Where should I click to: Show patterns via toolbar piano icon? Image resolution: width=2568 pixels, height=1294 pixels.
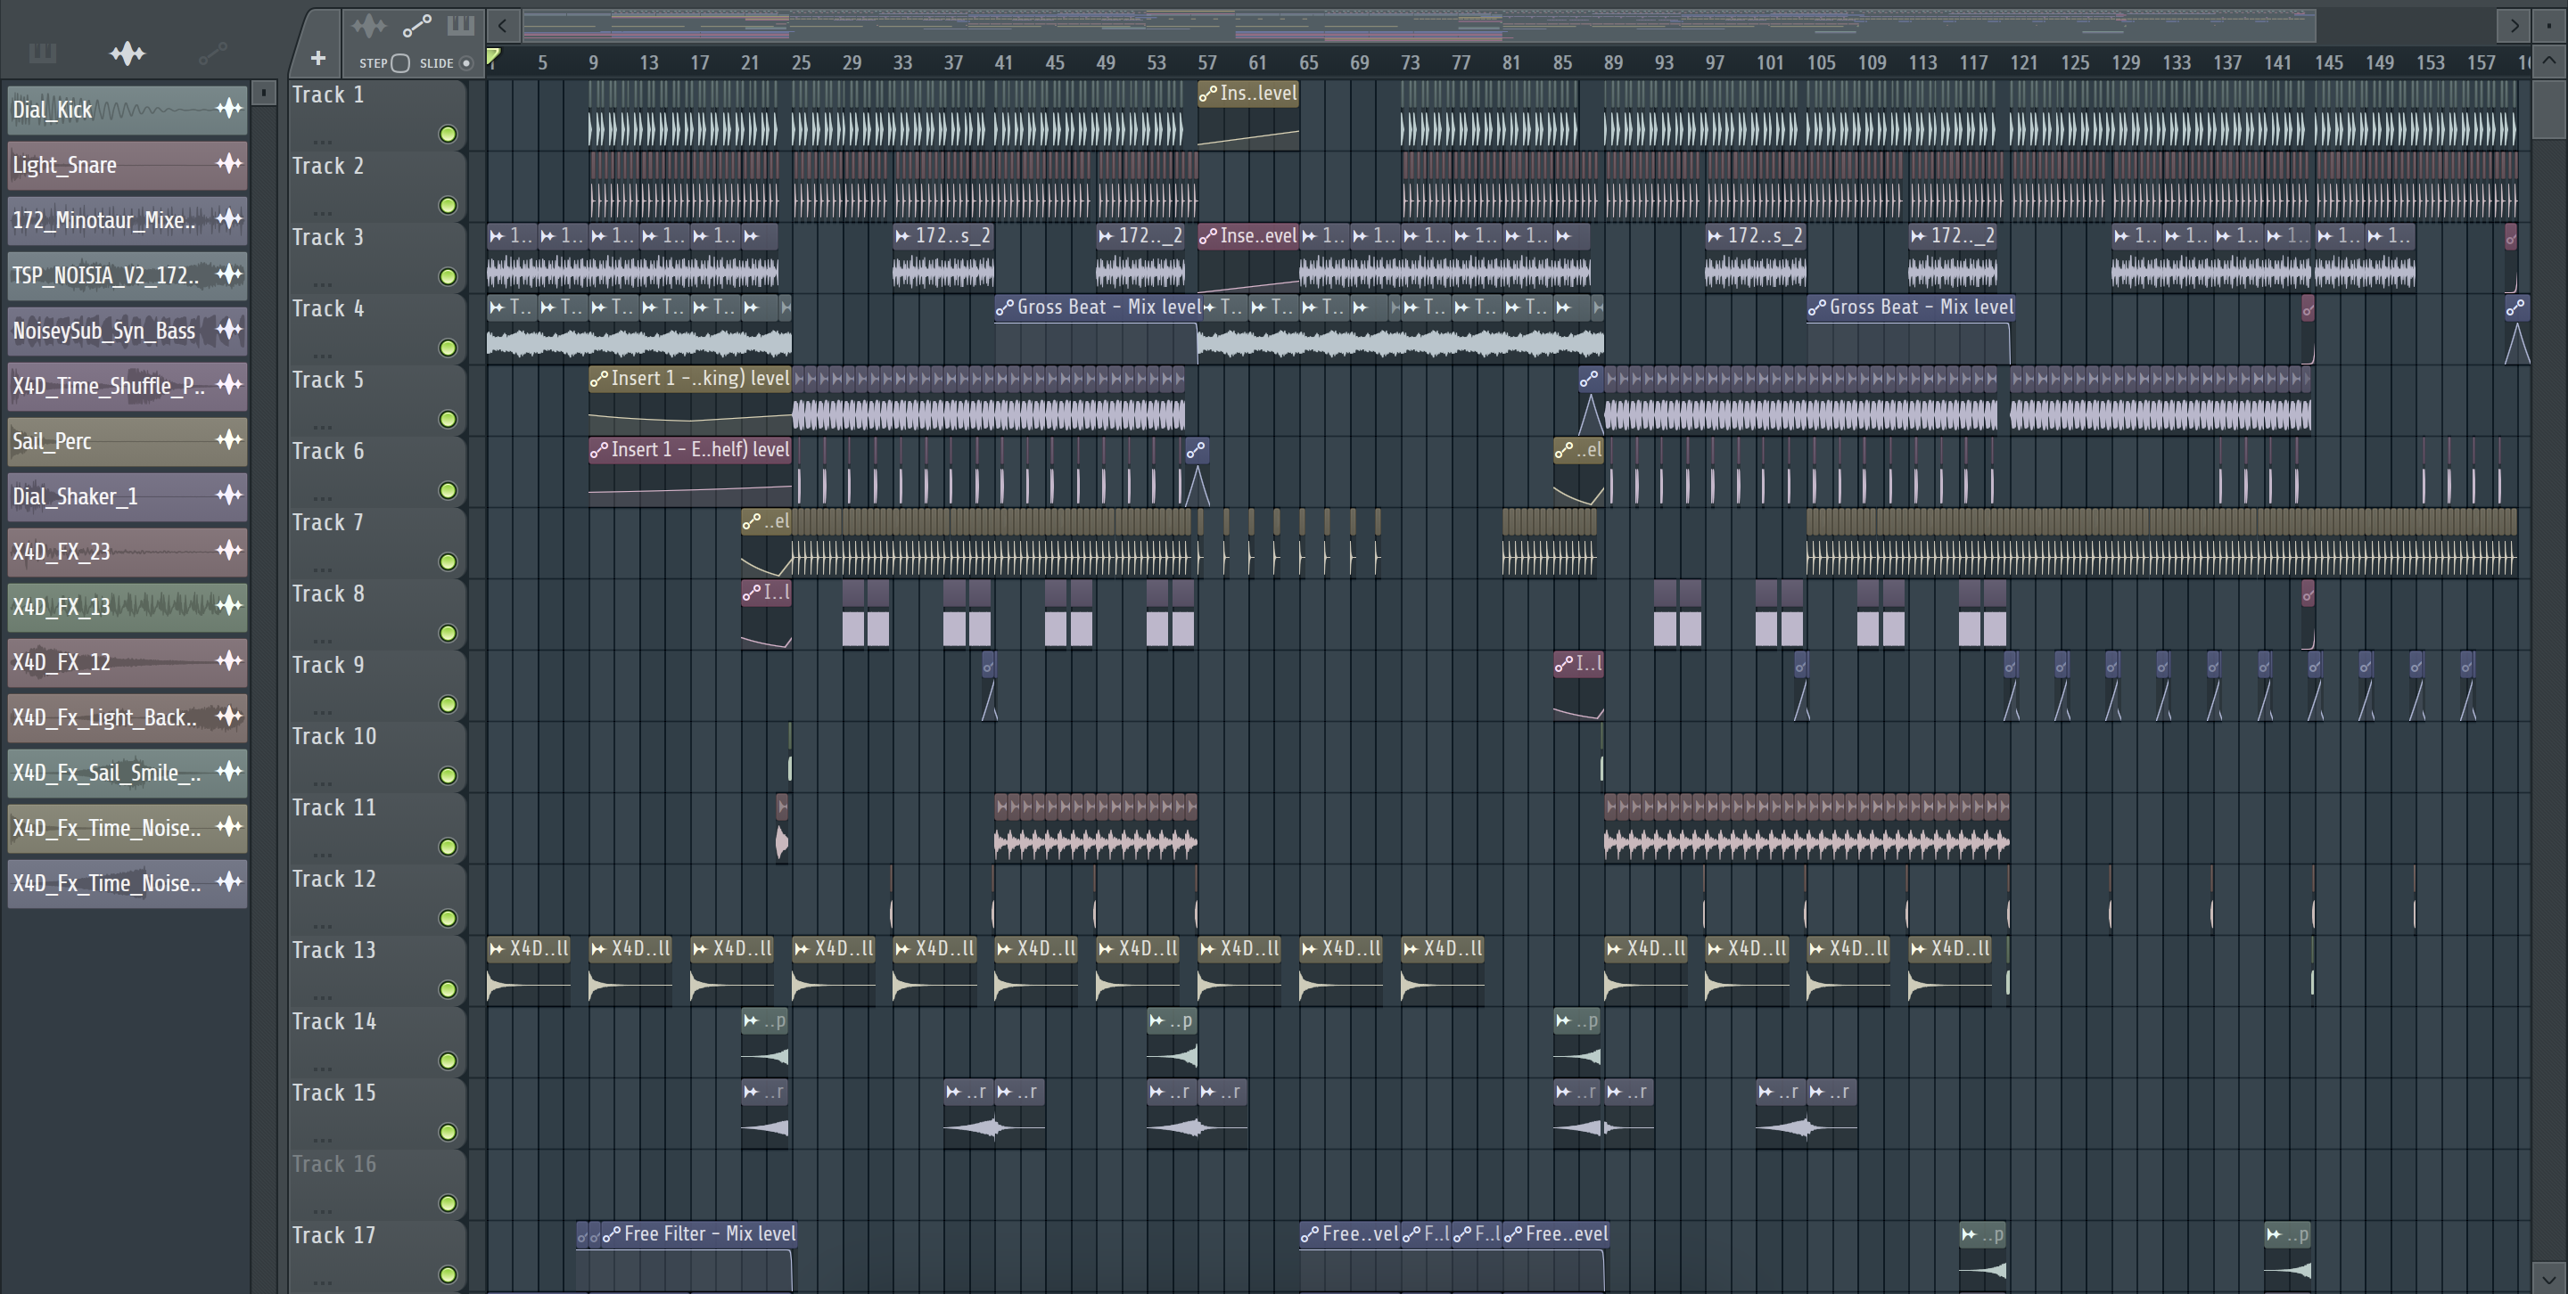coord(459,25)
